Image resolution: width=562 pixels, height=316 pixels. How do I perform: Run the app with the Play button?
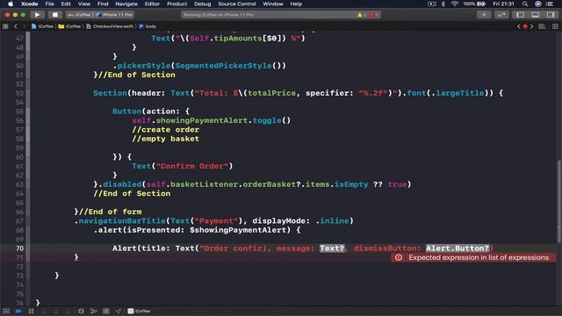click(x=37, y=15)
